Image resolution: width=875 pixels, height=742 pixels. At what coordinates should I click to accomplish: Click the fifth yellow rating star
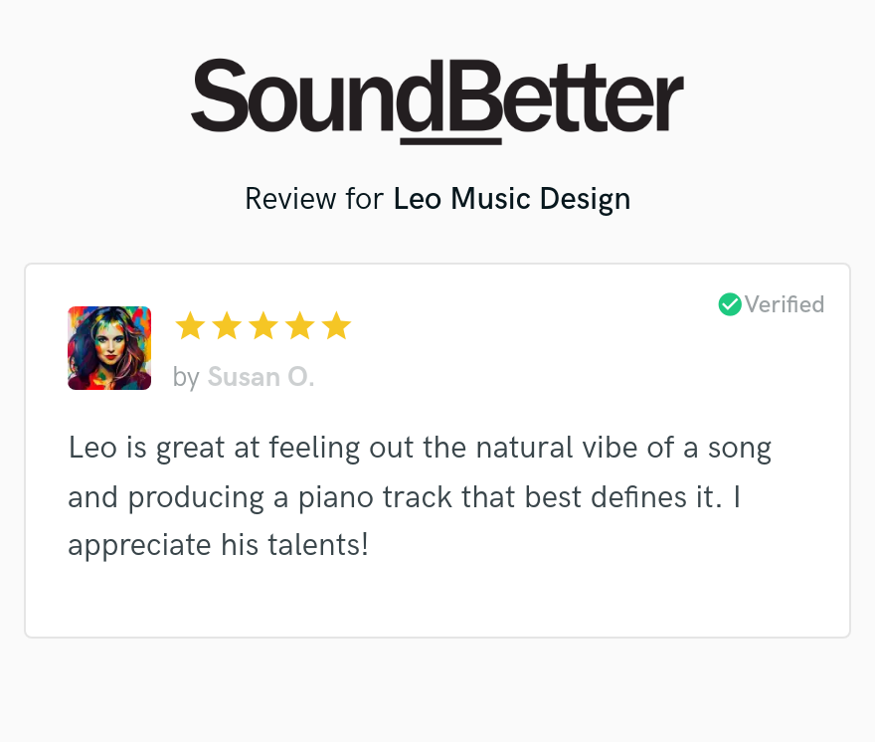click(337, 325)
